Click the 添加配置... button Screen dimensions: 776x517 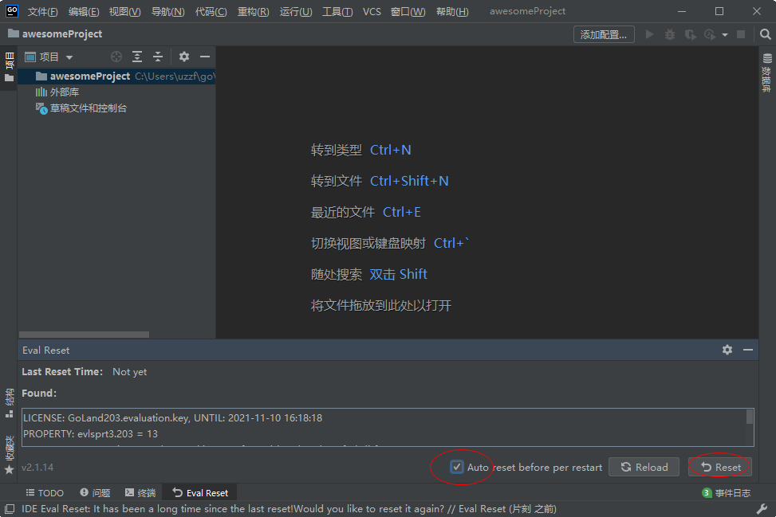(x=604, y=34)
